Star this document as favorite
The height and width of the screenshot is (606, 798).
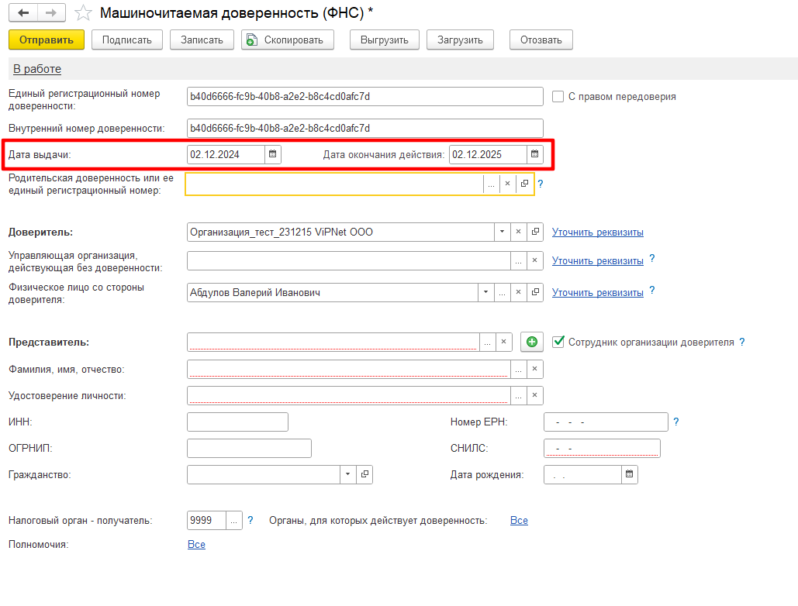[85, 13]
